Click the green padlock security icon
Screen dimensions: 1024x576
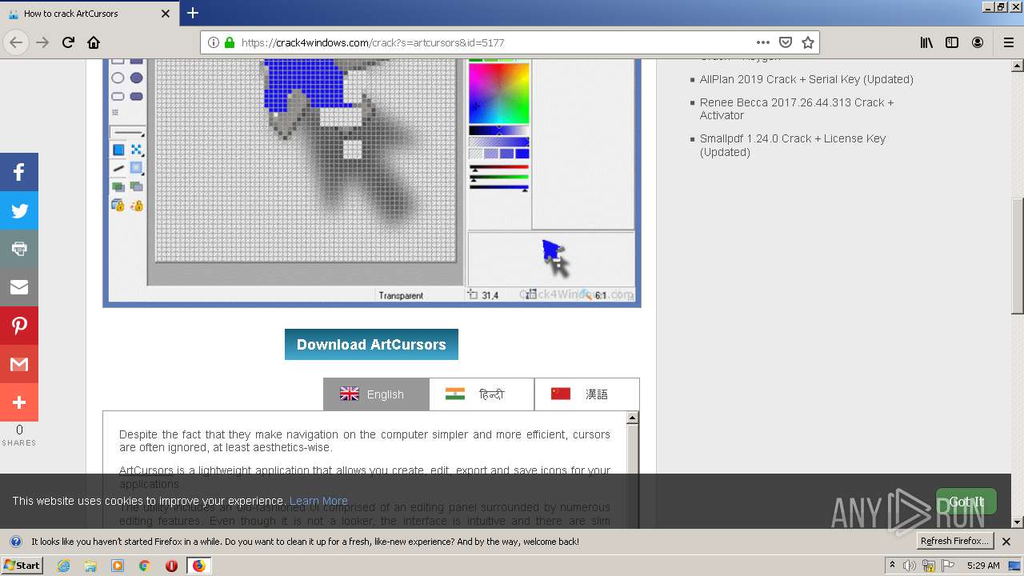click(230, 42)
